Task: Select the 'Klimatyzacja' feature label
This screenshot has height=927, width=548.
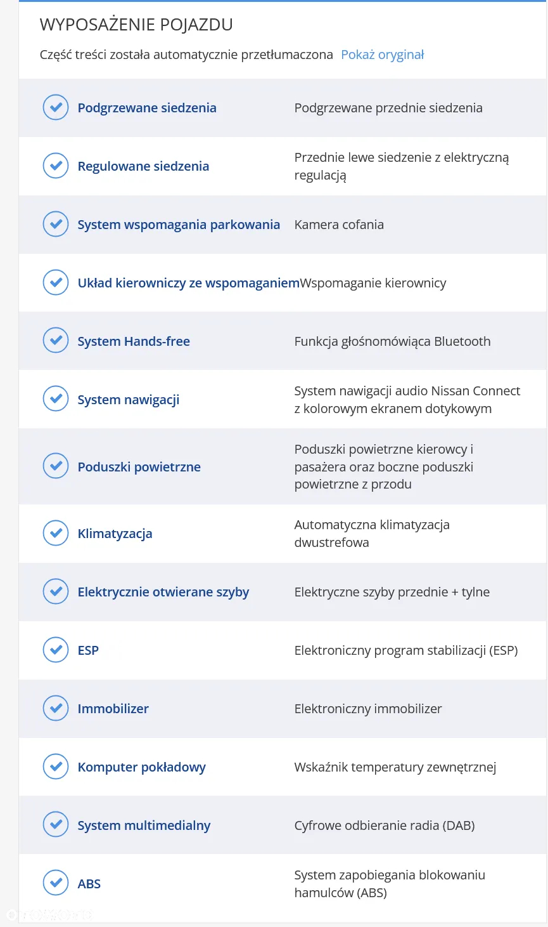Action: click(x=115, y=534)
